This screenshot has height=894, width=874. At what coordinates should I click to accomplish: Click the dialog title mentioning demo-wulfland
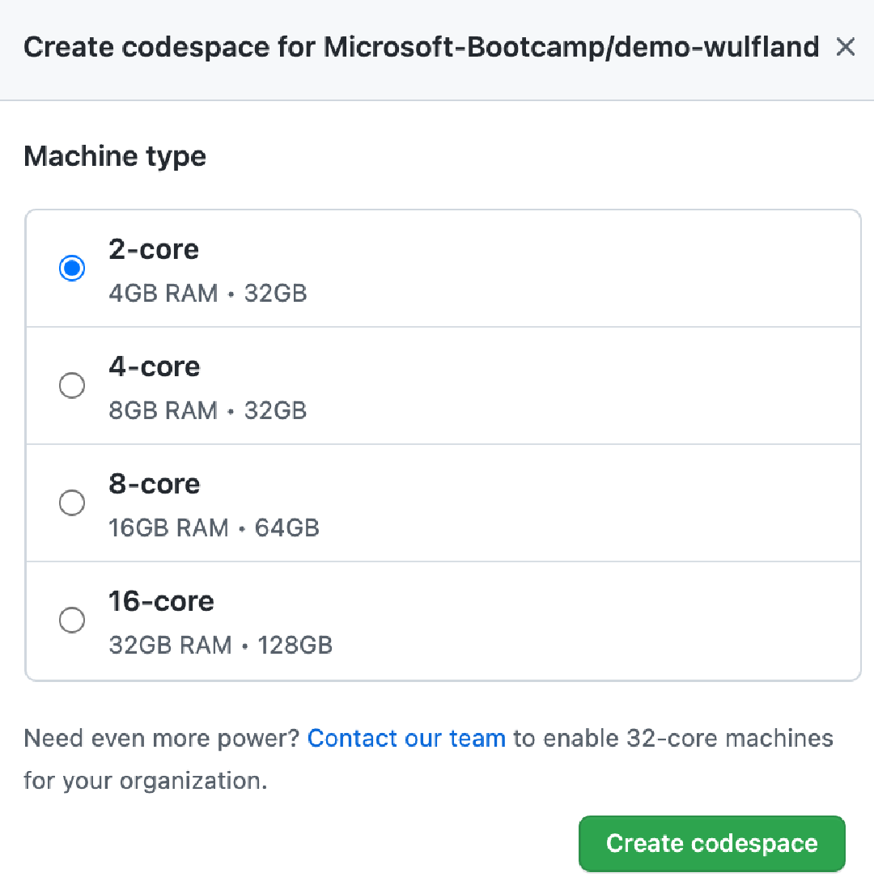click(422, 47)
